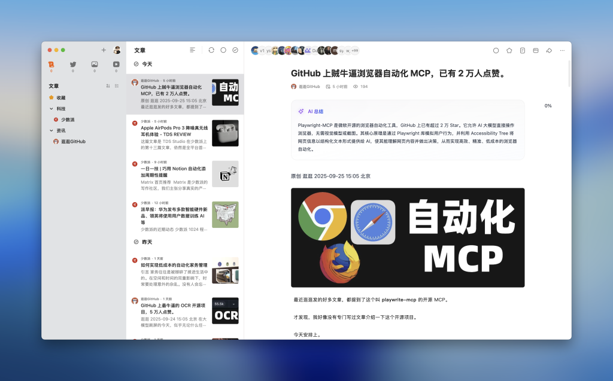Screen dimensions: 613x381
Task: Open 如何实现低成本的自动化家务管理 entry
Action: coord(185,272)
